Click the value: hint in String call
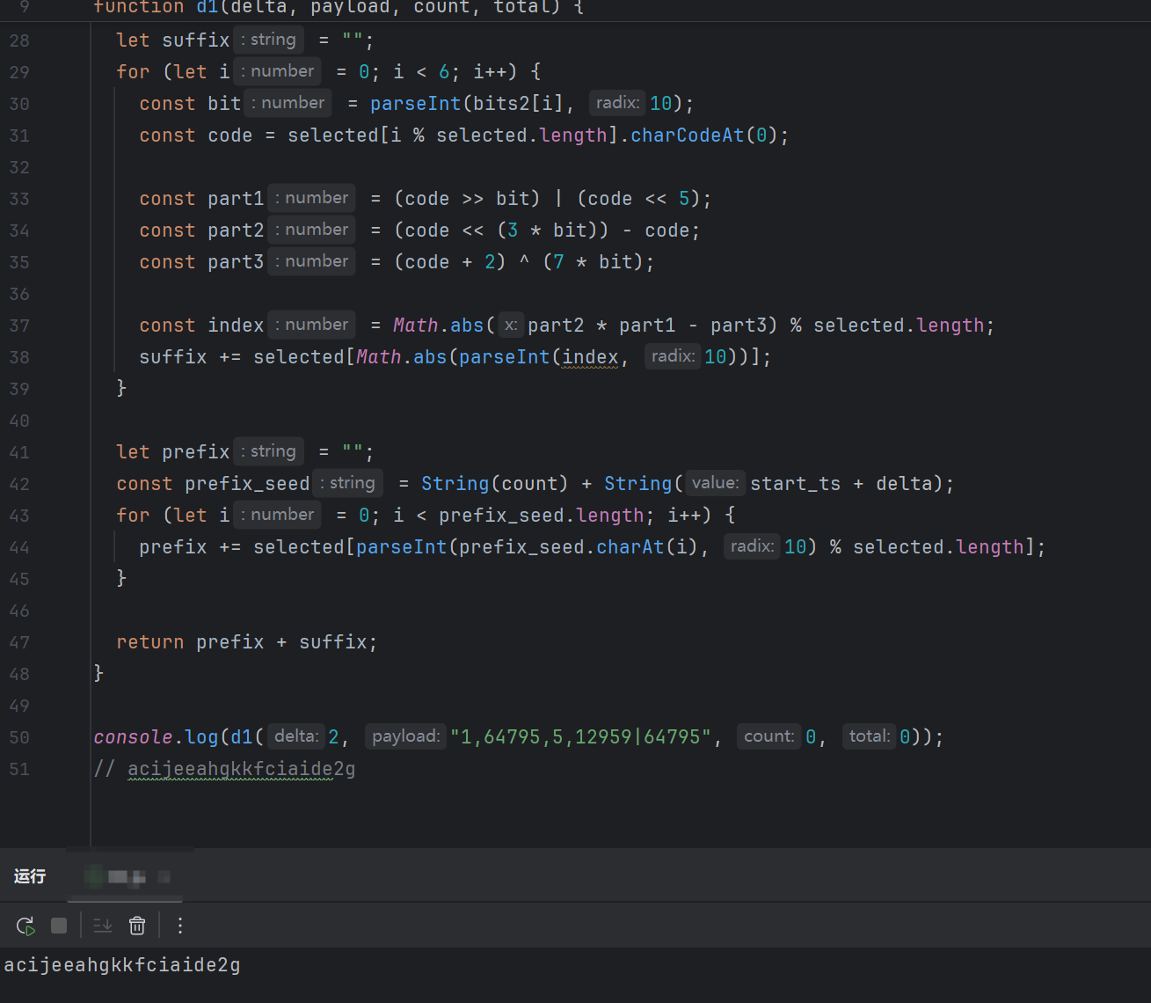The width and height of the screenshot is (1151, 1003). 715,483
